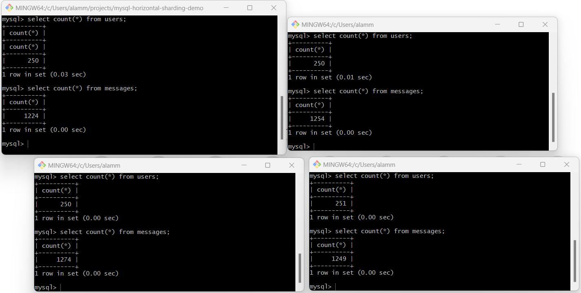The height and width of the screenshot is (293, 581).
Task: Click scrollbar thumb in sharding-demo terminal
Action: point(282,118)
